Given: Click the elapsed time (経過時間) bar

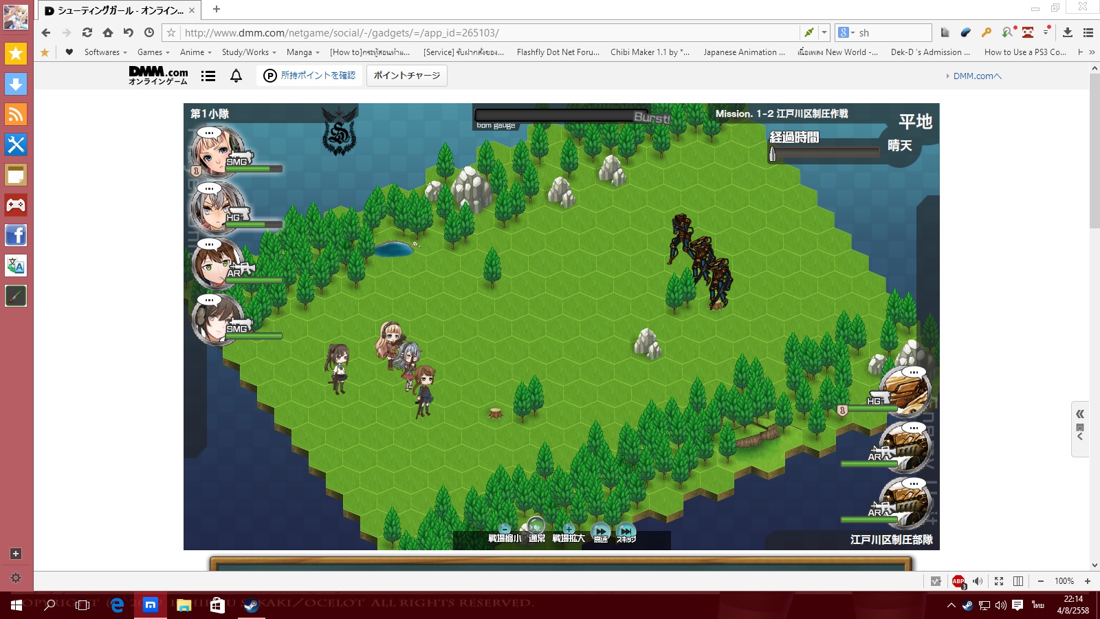Looking at the screenshot, I should [x=824, y=154].
